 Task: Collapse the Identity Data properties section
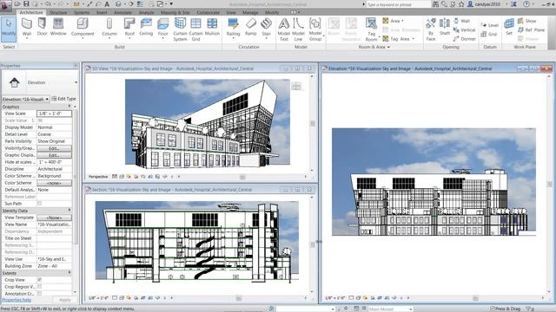[69, 211]
